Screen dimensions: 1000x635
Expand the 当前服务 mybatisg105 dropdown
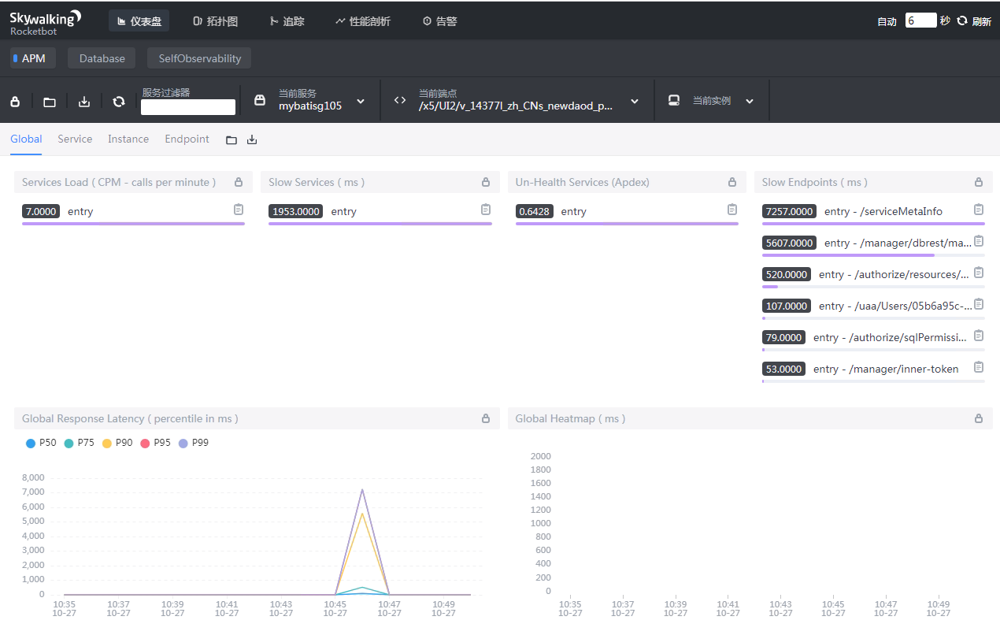(361, 101)
